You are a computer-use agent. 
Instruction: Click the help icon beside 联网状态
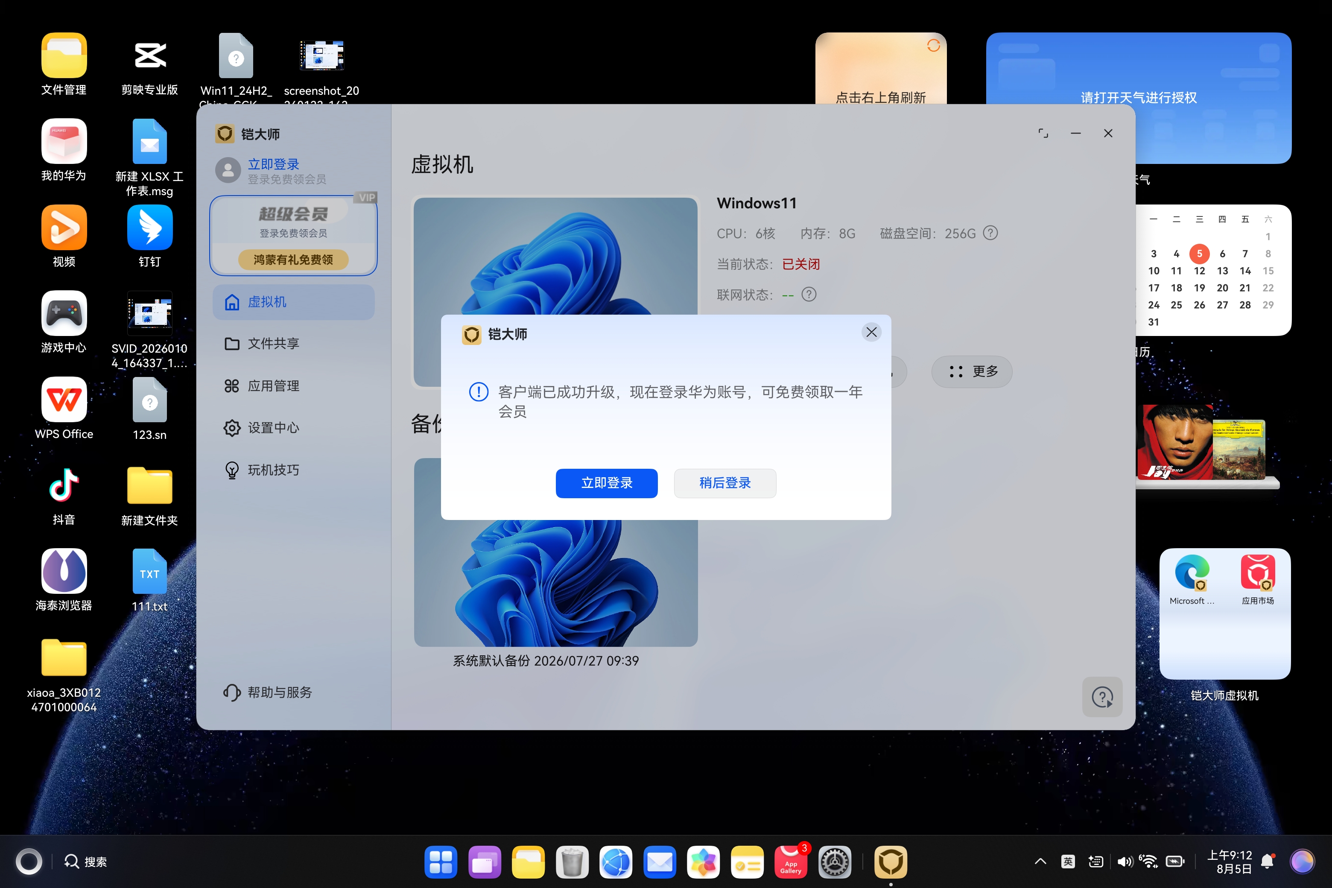pyautogui.click(x=809, y=294)
